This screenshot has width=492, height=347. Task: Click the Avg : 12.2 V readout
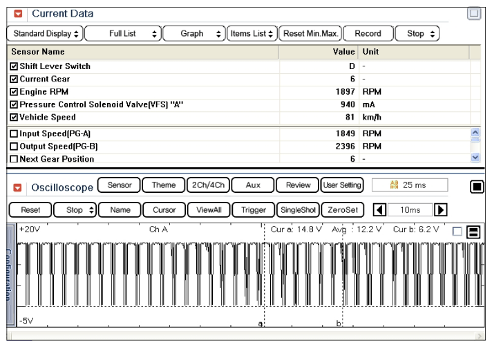click(x=357, y=229)
